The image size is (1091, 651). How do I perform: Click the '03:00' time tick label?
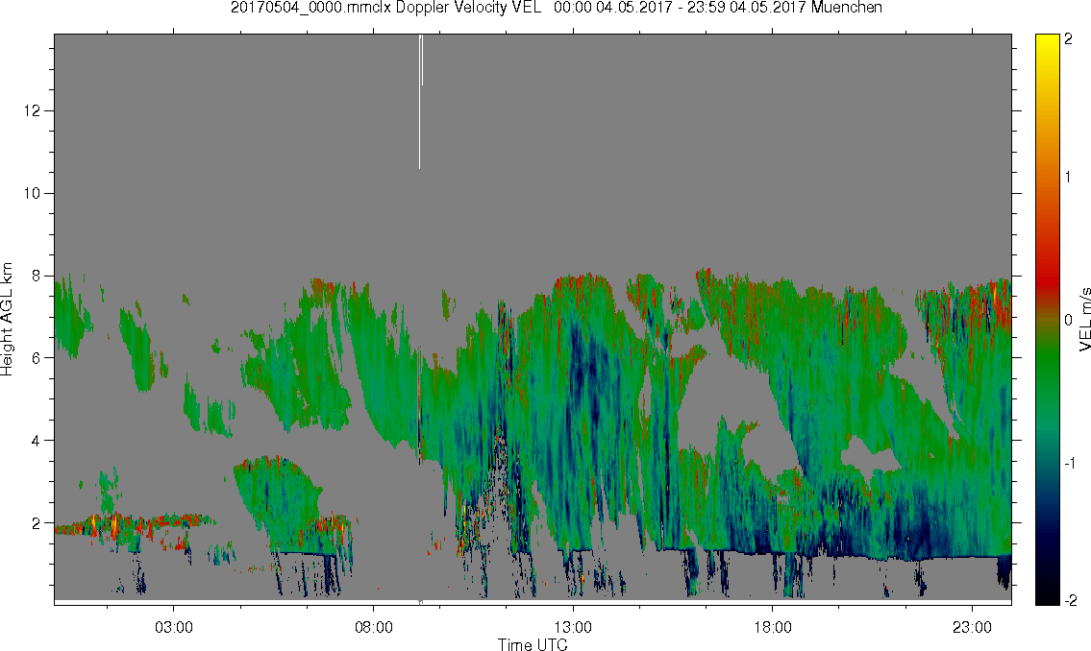[x=173, y=627]
